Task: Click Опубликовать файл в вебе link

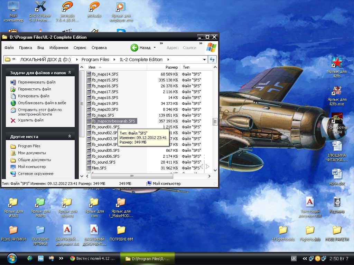Action: click(42, 103)
